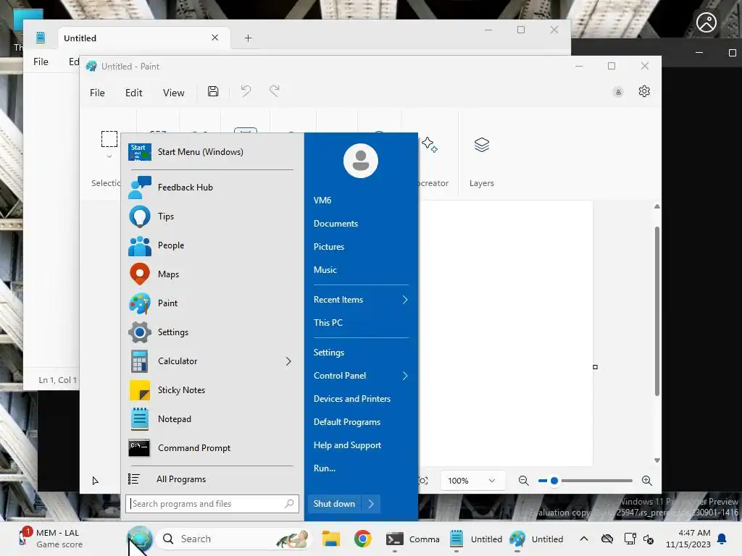Open Command Prompt from start menu
Screen dimensions: 742x556
tap(212, 447)
